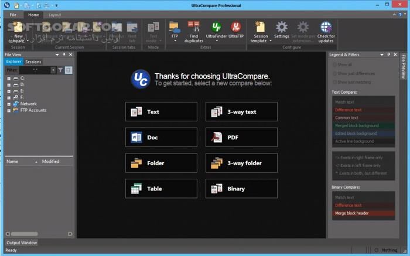Customize quick access toolbar dropdown

pos(56,5)
